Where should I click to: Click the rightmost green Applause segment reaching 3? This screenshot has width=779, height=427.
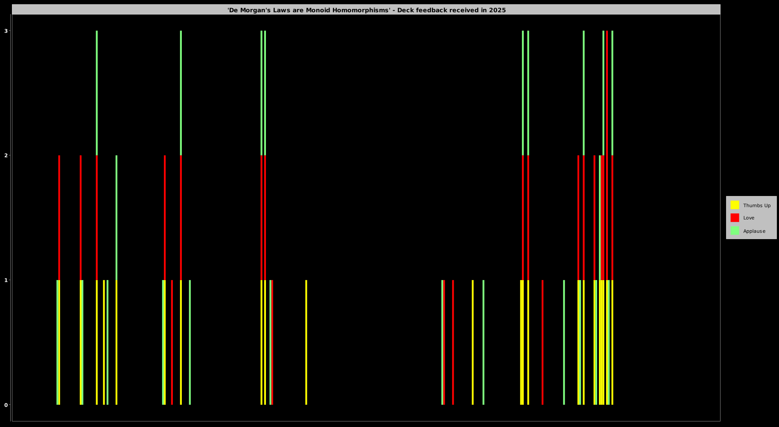[x=612, y=93]
